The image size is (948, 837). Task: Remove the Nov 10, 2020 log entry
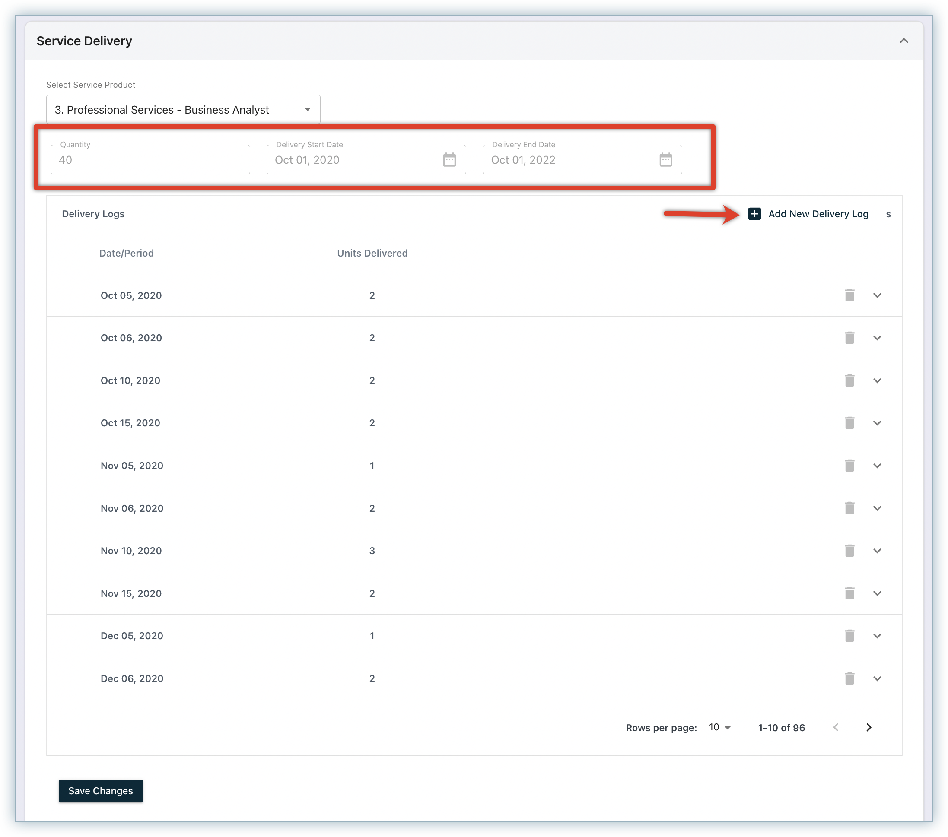click(x=849, y=551)
